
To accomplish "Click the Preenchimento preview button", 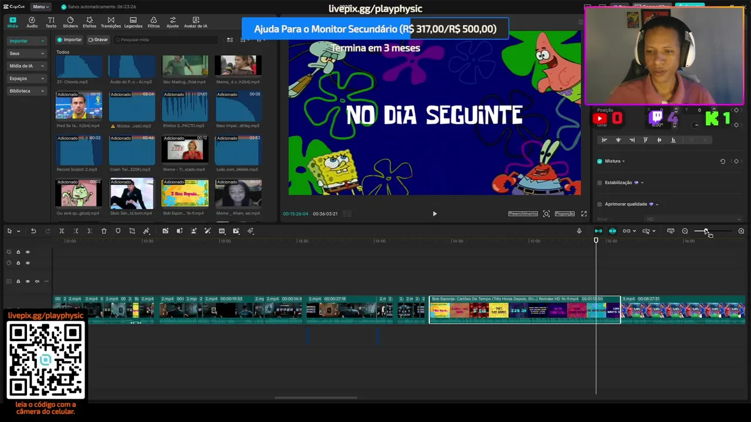I will pos(523,214).
